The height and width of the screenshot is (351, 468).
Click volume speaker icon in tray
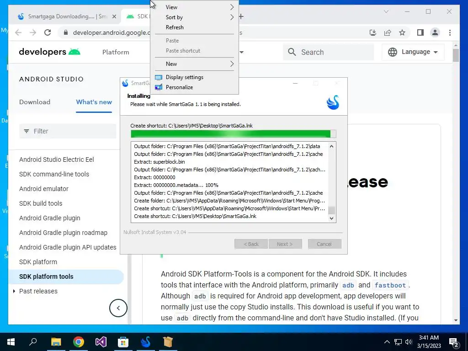click(x=409, y=342)
